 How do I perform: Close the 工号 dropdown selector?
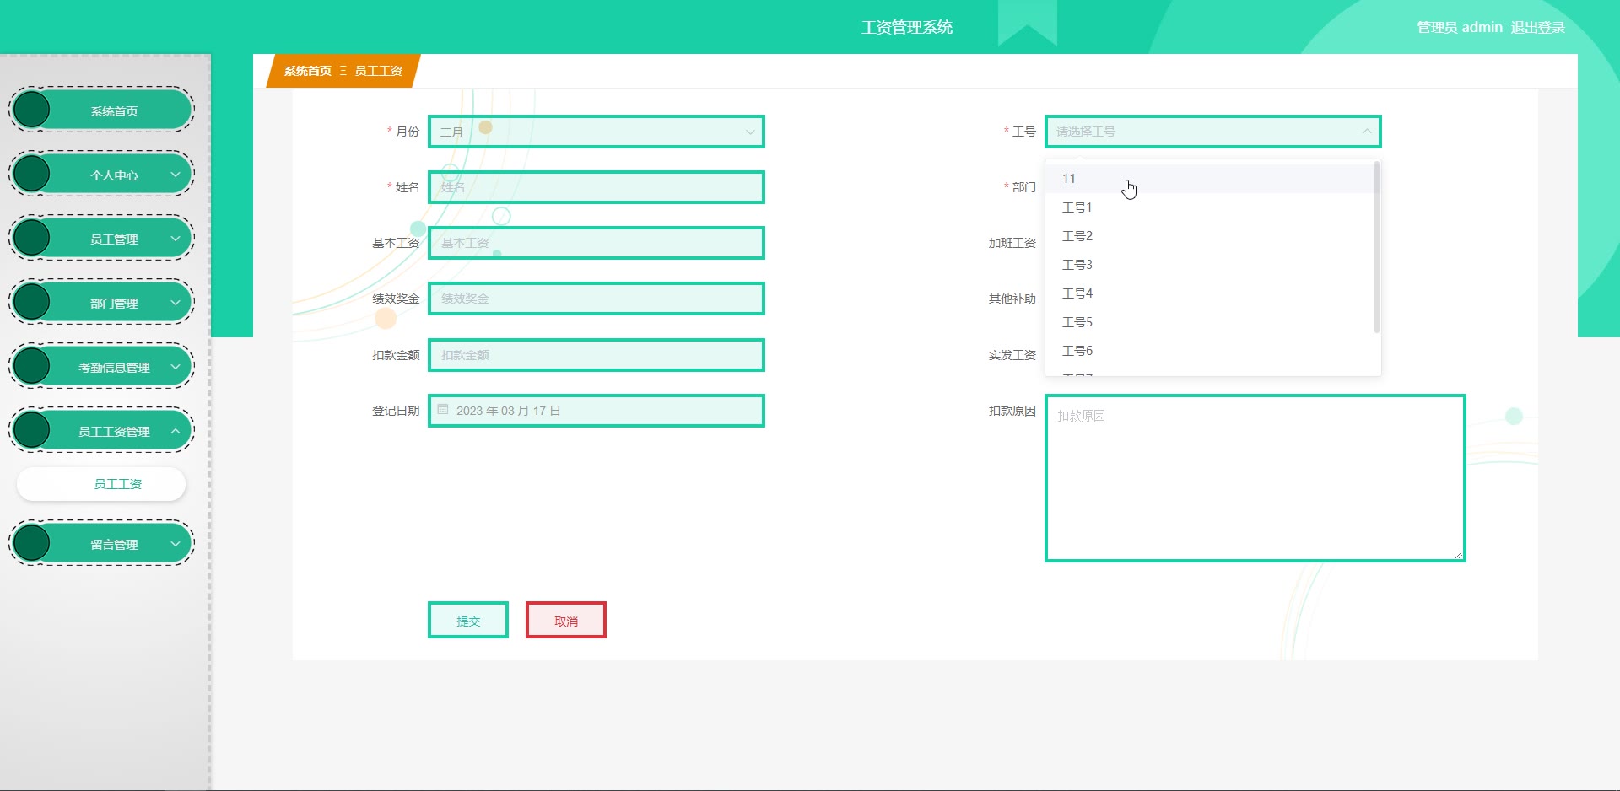coord(1212,132)
